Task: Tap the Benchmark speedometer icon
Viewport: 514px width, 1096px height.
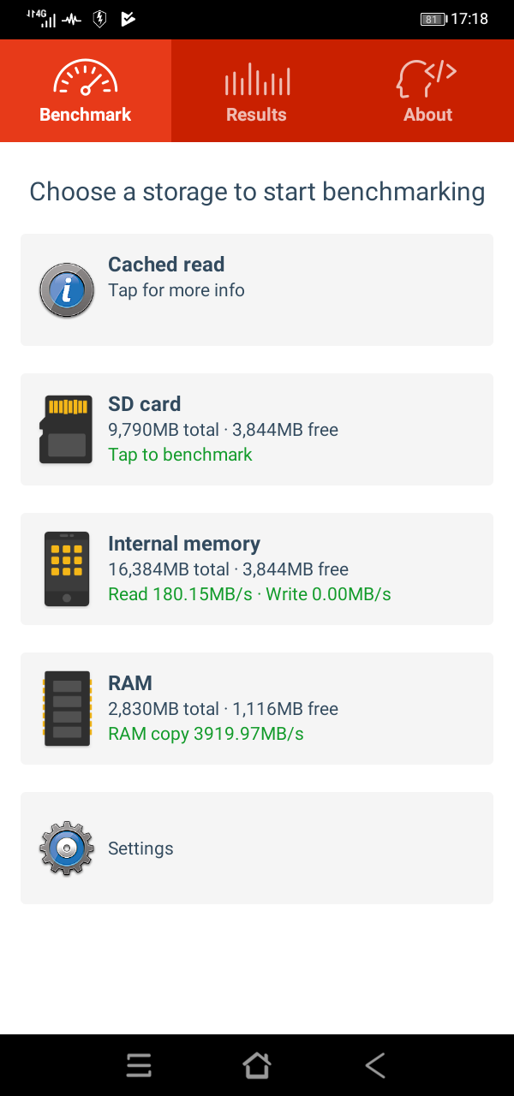Action: tap(85, 79)
